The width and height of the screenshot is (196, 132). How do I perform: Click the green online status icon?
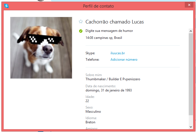pyautogui.click(x=81, y=31)
